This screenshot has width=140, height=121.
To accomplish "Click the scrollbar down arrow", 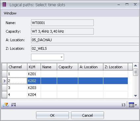I will pyautogui.click(x=135, y=96).
